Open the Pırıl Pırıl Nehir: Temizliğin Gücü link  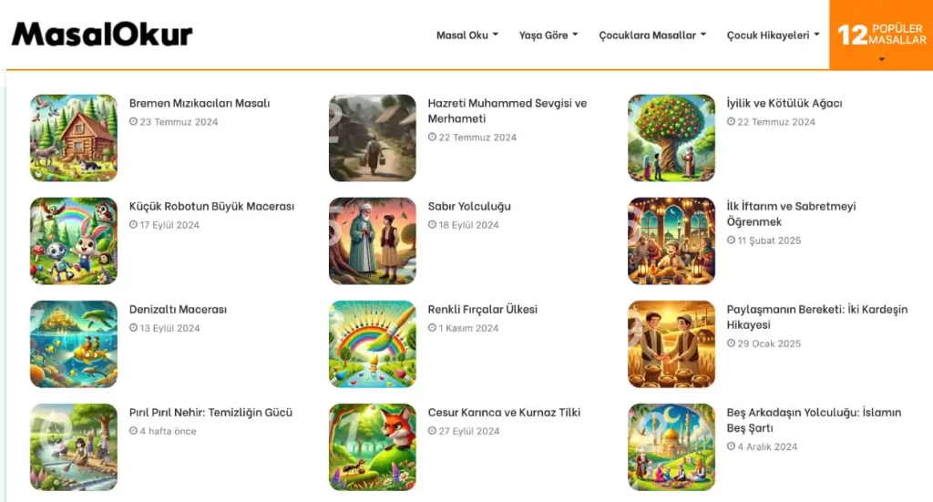210,412
